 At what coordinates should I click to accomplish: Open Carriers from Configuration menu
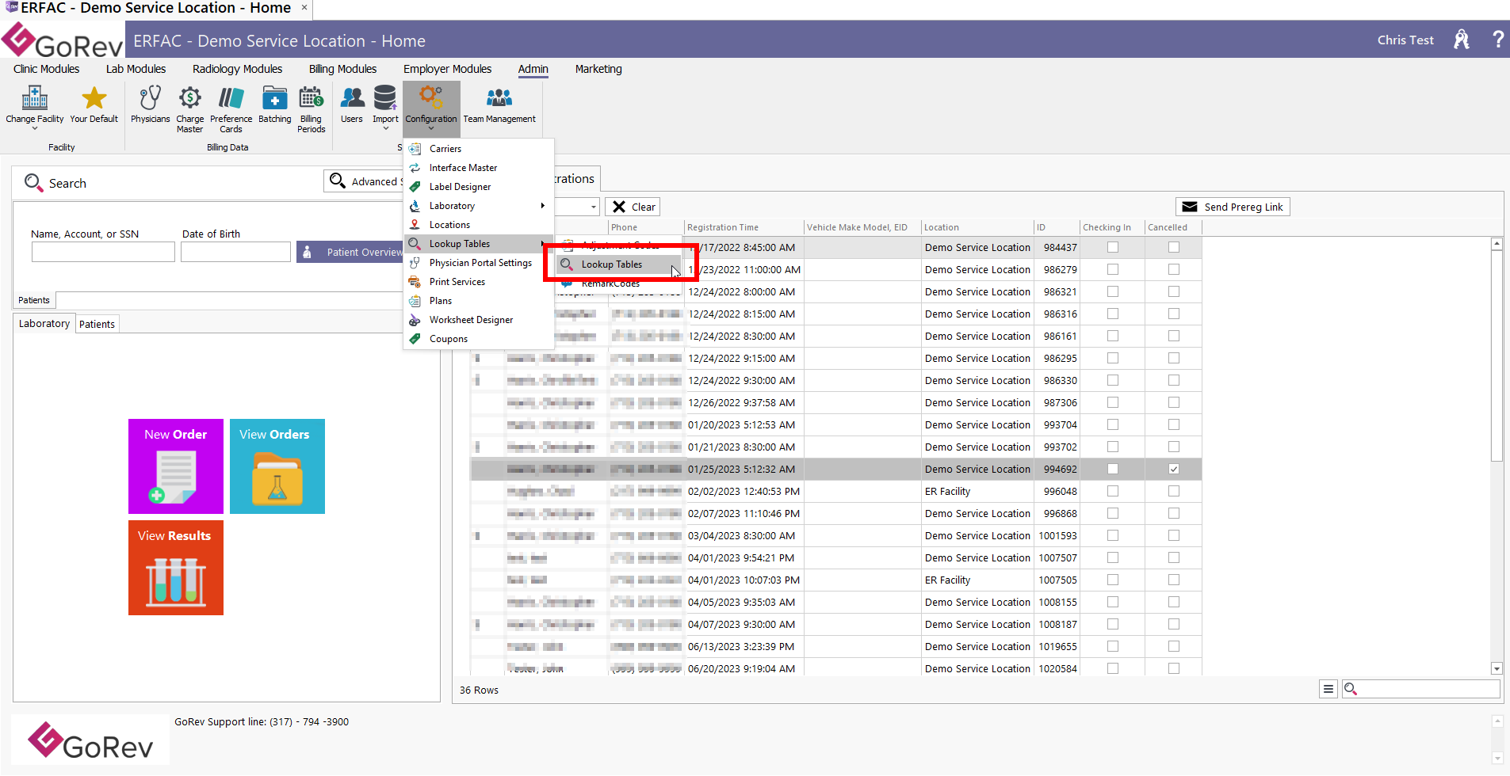[478, 149]
